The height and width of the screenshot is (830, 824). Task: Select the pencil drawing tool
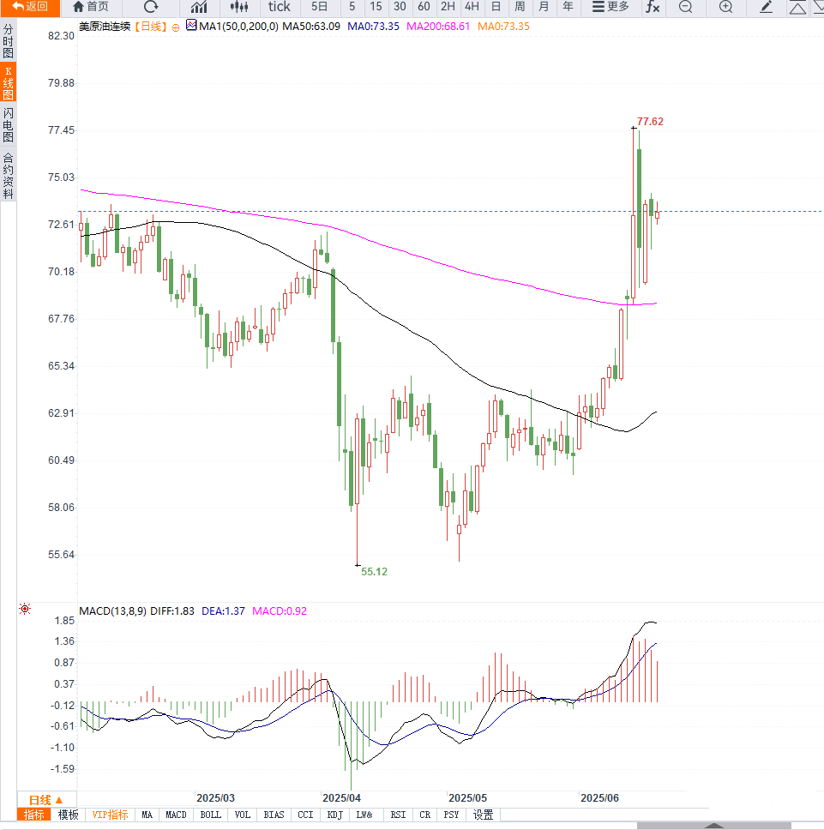(767, 7)
